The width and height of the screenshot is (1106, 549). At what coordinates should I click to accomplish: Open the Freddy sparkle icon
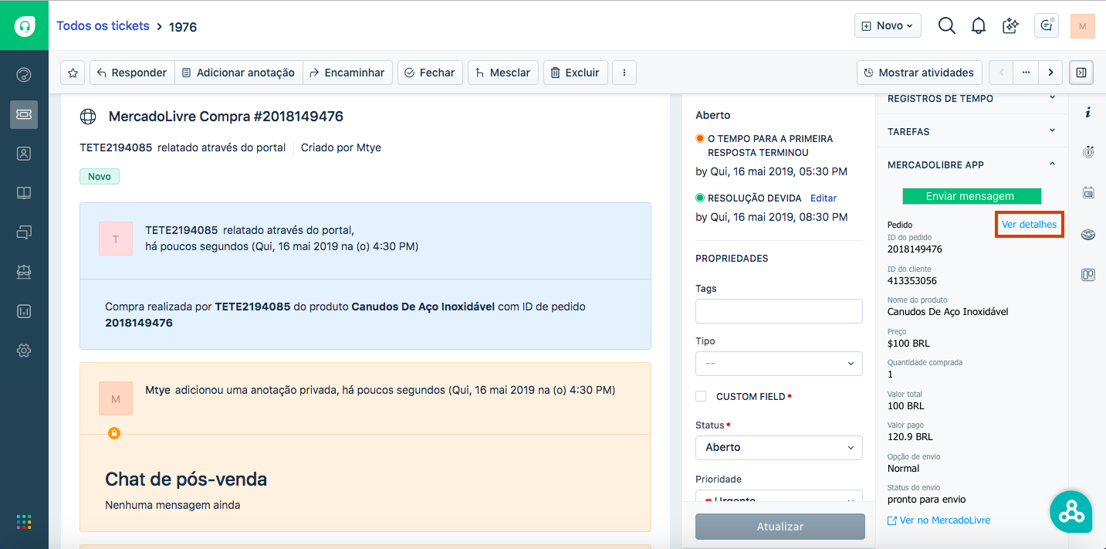[x=1010, y=25]
